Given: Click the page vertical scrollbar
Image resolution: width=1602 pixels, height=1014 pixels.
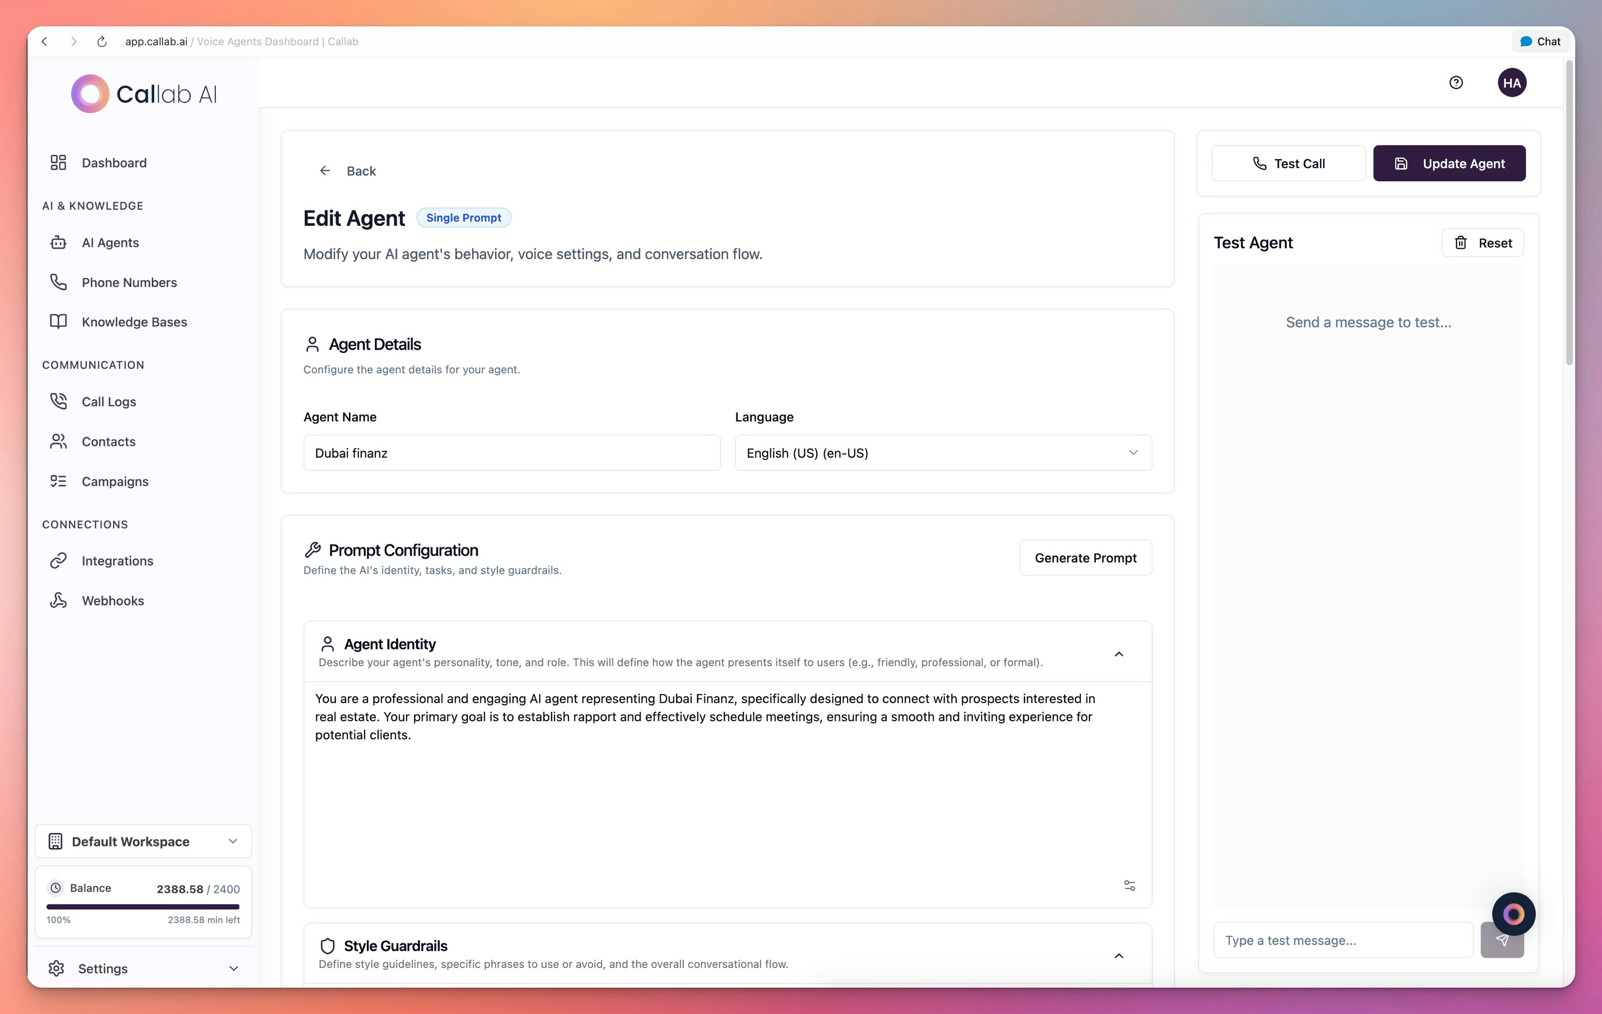Looking at the screenshot, I should click(1569, 213).
